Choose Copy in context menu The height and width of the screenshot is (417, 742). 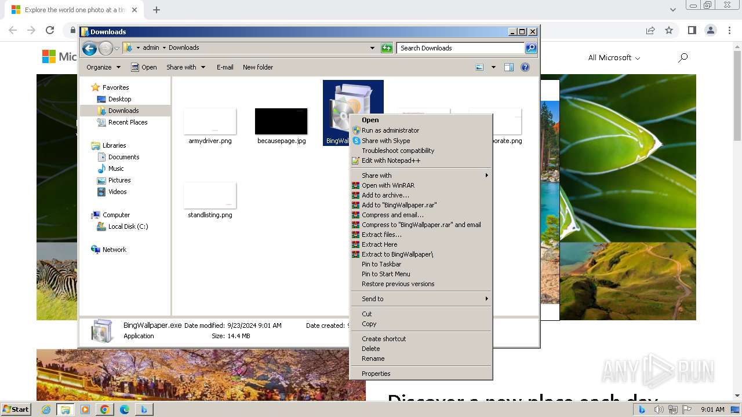tap(421, 324)
